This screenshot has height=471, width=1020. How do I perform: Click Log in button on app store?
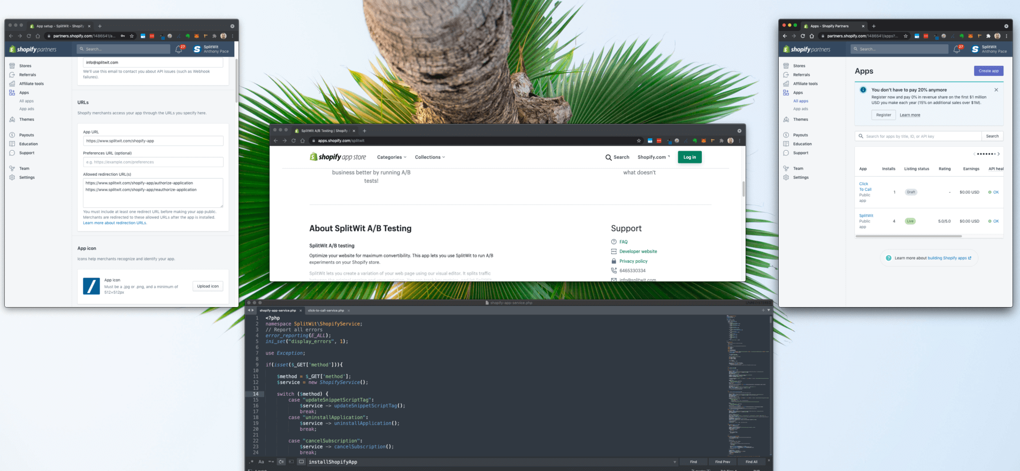click(689, 158)
